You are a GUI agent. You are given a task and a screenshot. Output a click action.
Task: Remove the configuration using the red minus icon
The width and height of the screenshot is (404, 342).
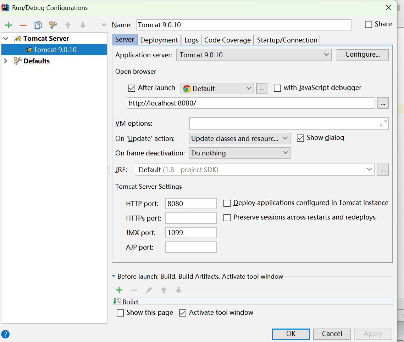23,25
